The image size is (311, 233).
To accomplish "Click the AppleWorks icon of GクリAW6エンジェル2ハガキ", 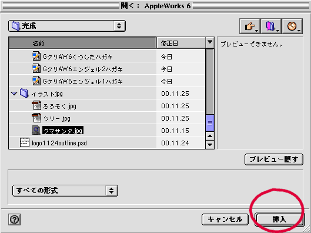I will 36,69.
